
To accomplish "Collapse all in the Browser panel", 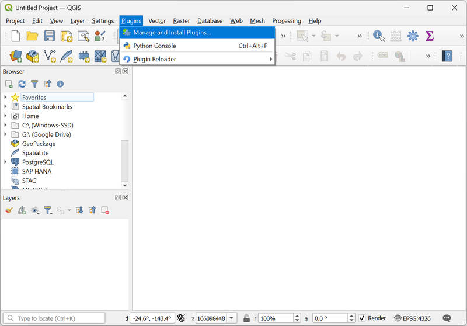I will (x=48, y=84).
